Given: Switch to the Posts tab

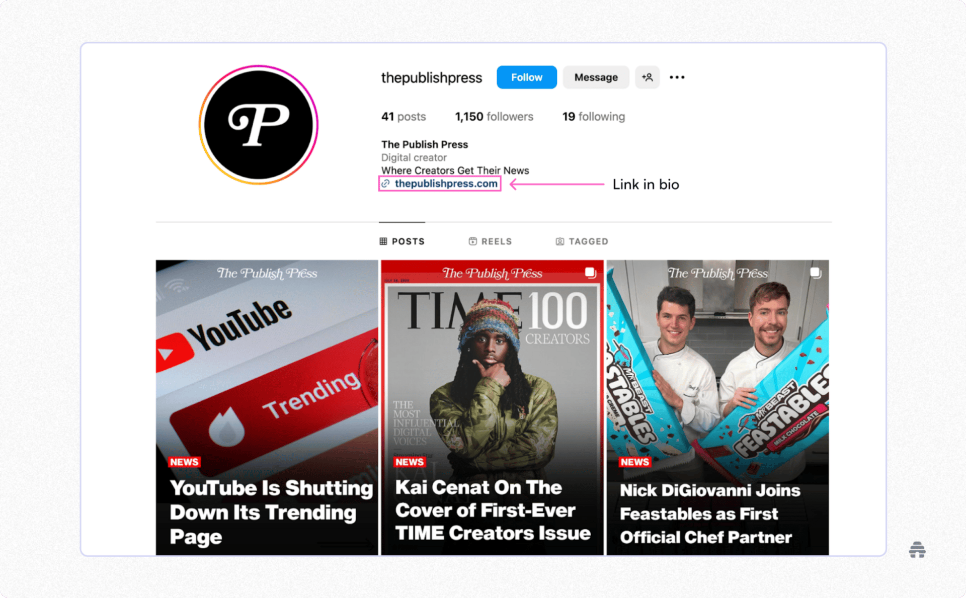Looking at the screenshot, I should click(402, 241).
